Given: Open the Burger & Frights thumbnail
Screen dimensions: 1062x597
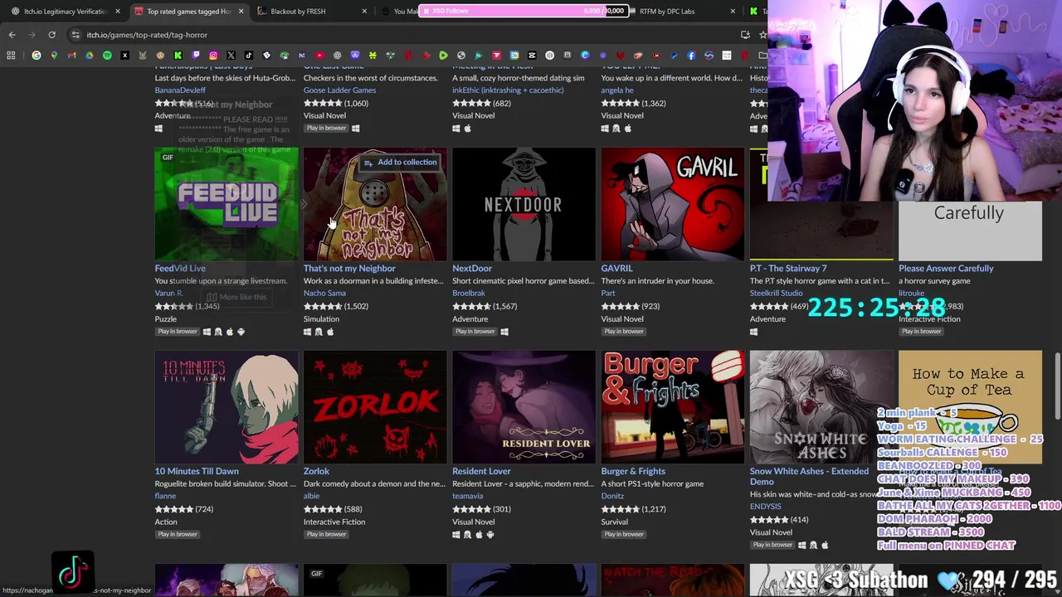Looking at the screenshot, I should click(x=673, y=407).
